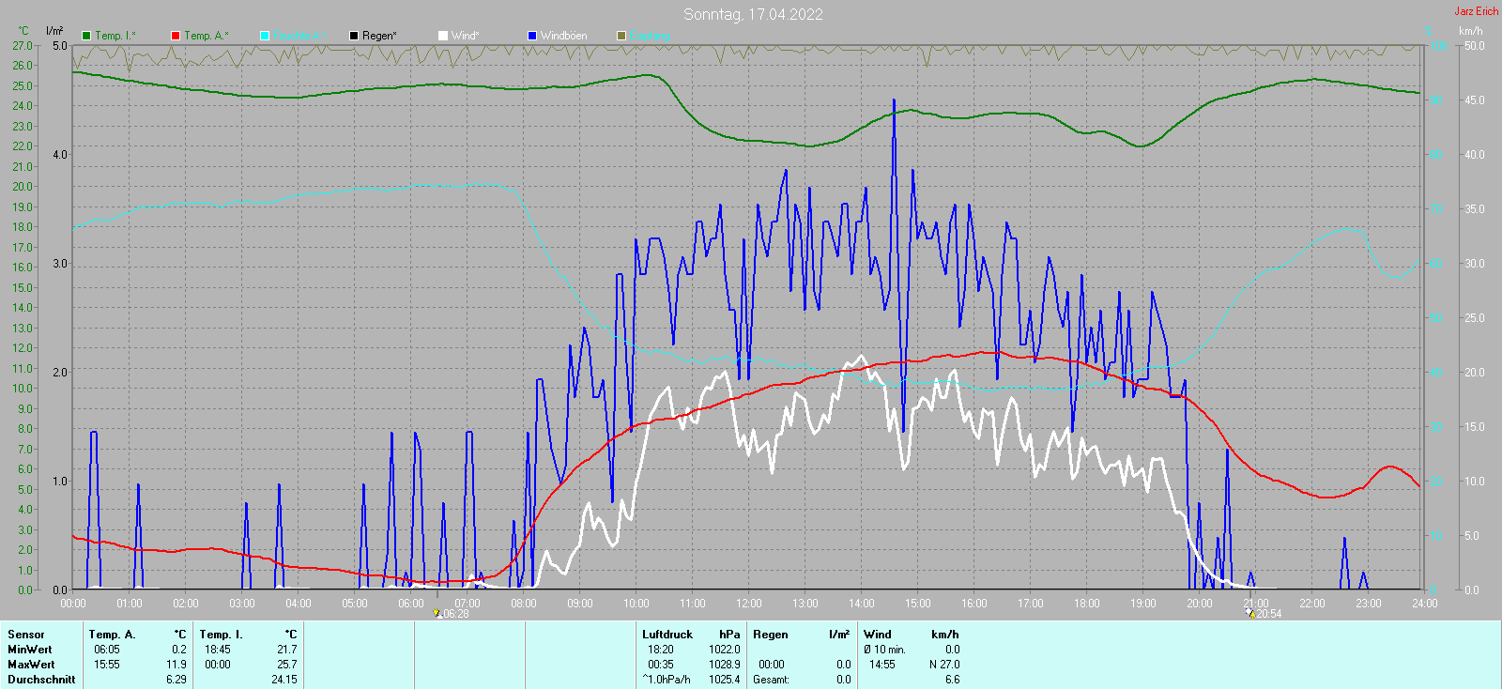The height and width of the screenshot is (689, 1502).
Task: Click the sunset icon at 20:54
Action: pyautogui.click(x=1250, y=613)
